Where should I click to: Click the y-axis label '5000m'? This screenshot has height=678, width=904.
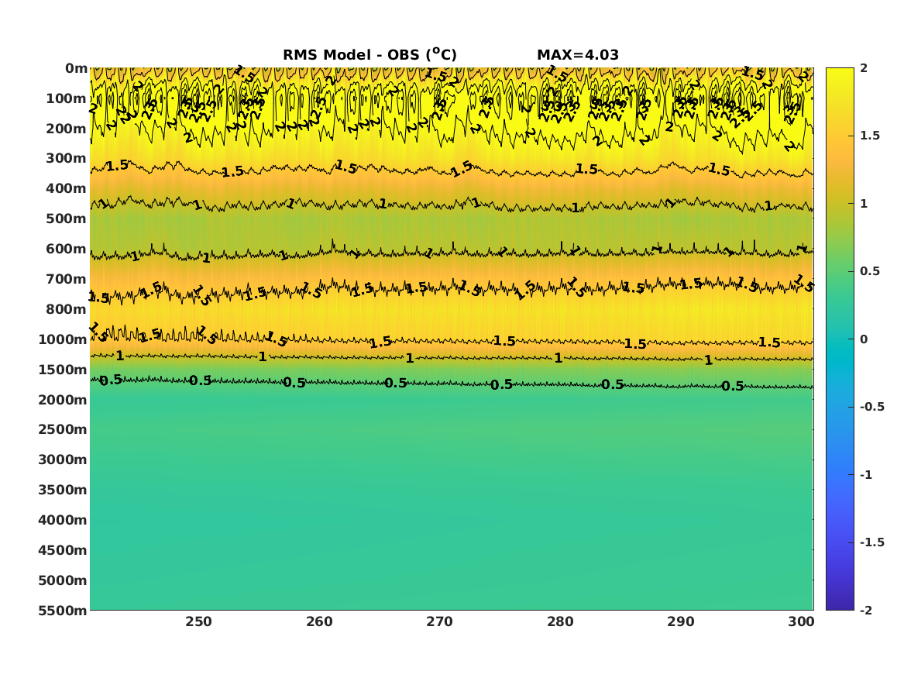[63, 580]
